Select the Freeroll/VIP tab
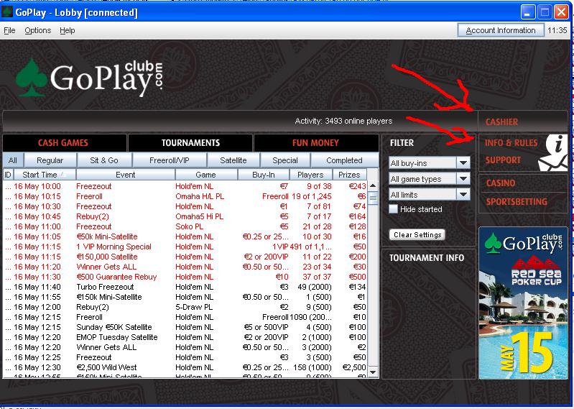This screenshot has height=409, width=574. point(169,160)
